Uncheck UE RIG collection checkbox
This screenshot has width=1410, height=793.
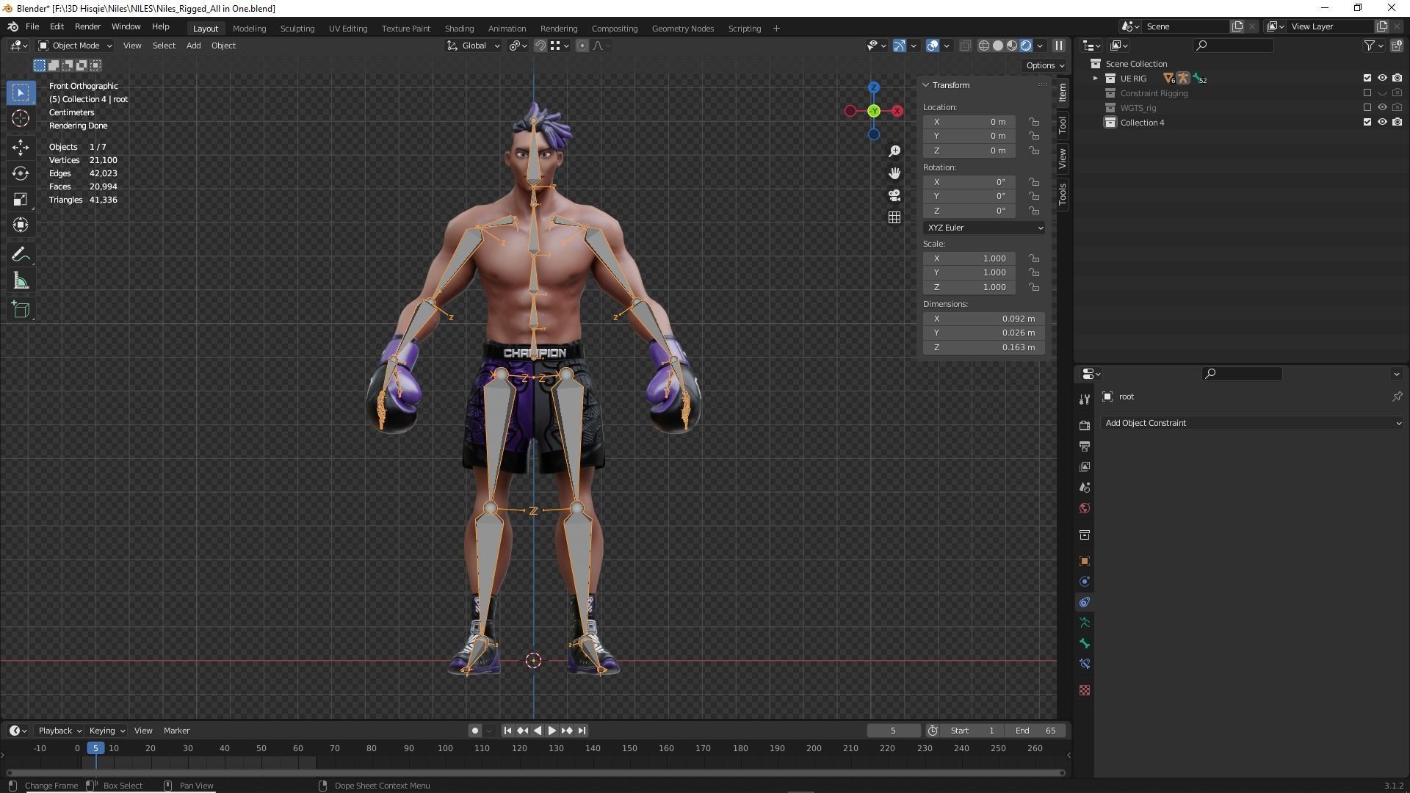(x=1367, y=79)
